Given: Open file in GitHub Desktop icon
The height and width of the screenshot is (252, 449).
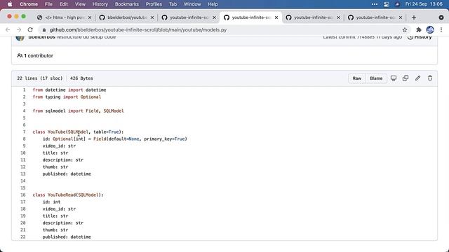Looking at the screenshot, I should point(394,78).
